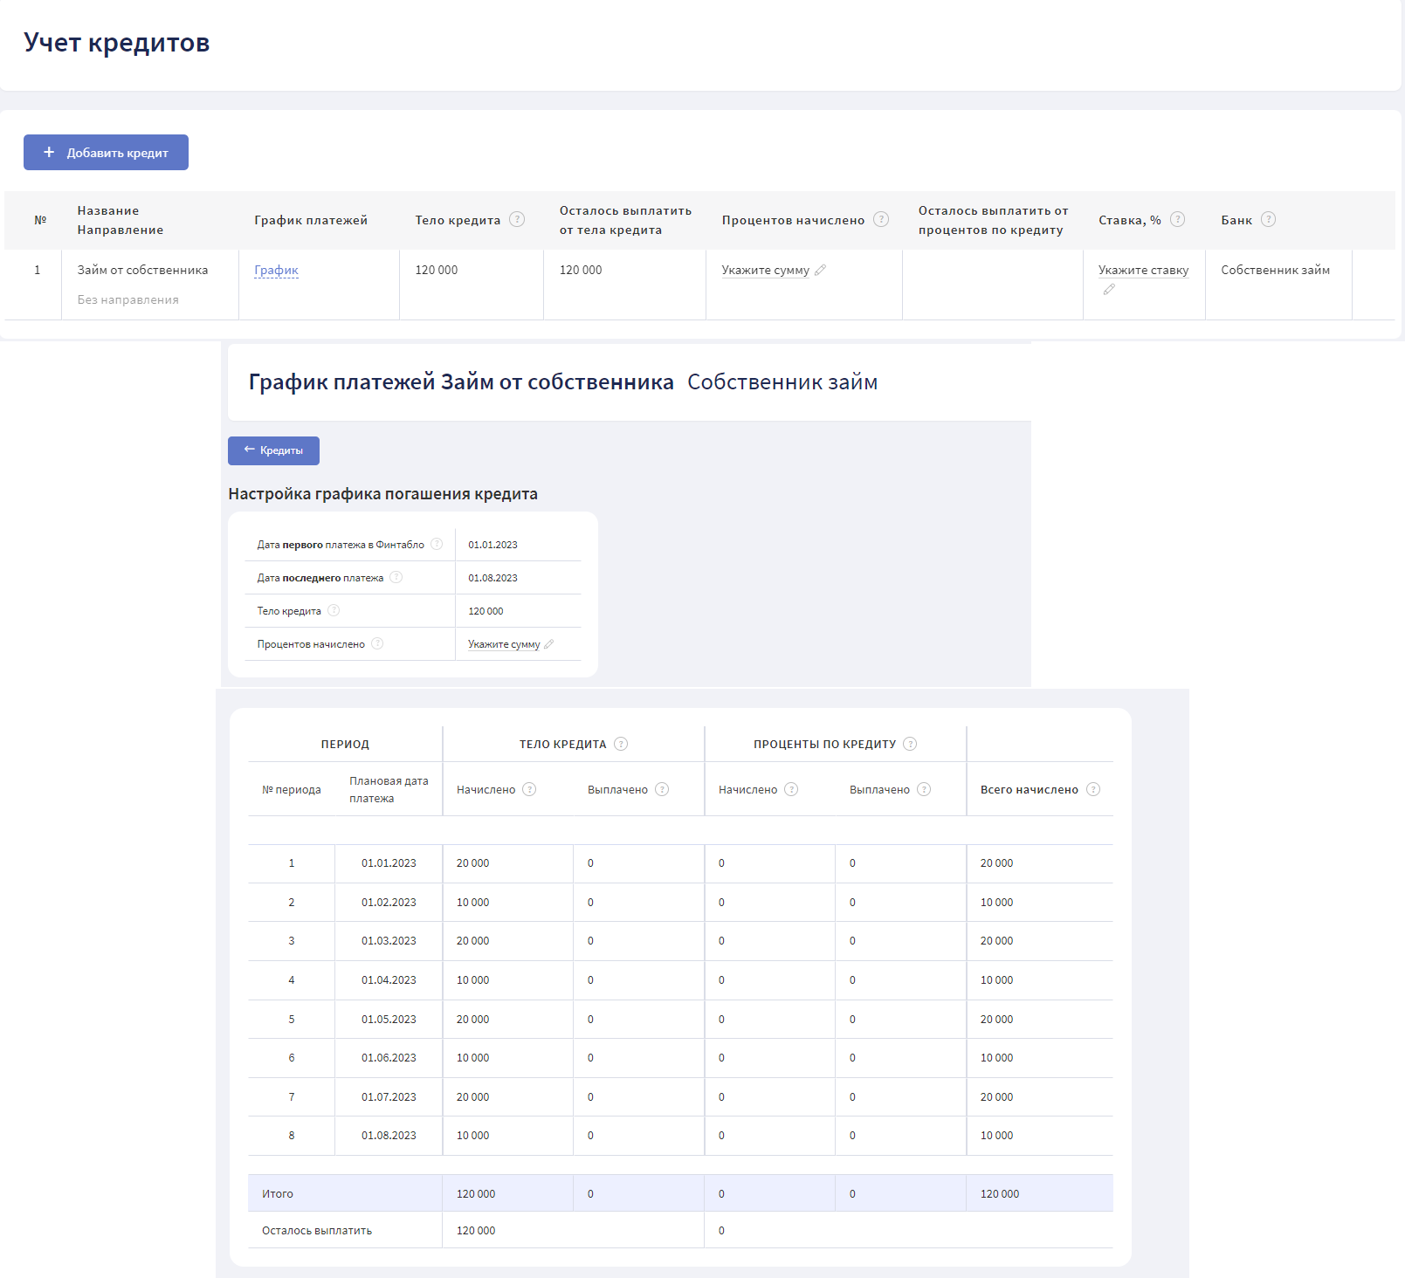Viewport: 1405px width, 1278px height.
Task: Open help icon for Тело кредита in settings panel
Action: (x=334, y=610)
